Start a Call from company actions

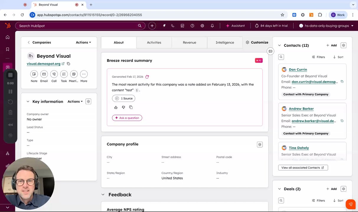pos(54,74)
